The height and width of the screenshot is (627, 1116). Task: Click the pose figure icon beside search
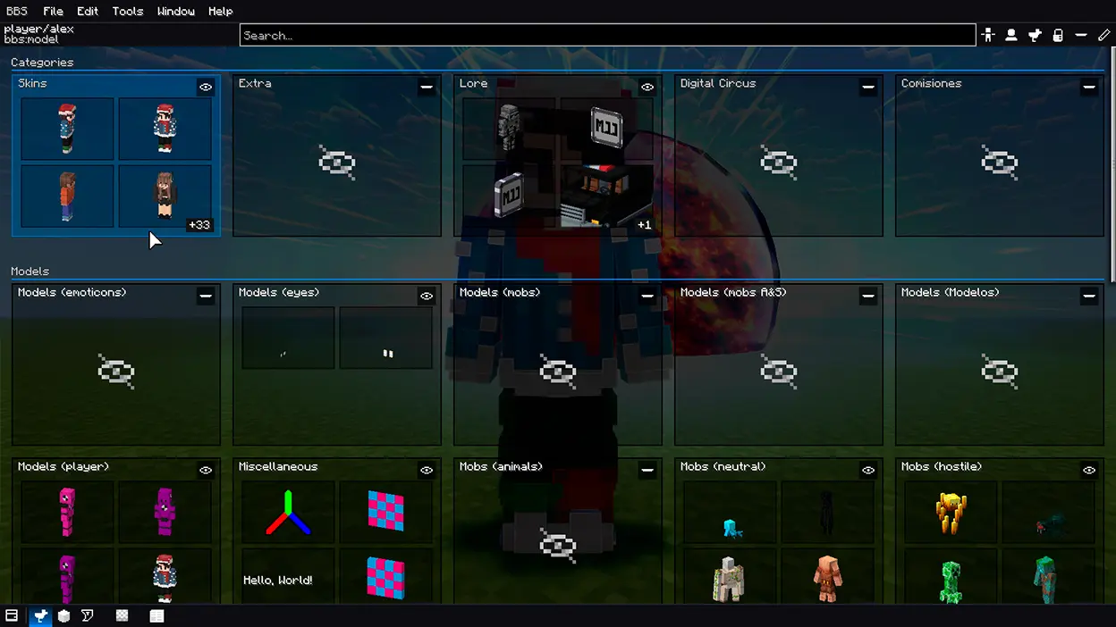[988, 36]
